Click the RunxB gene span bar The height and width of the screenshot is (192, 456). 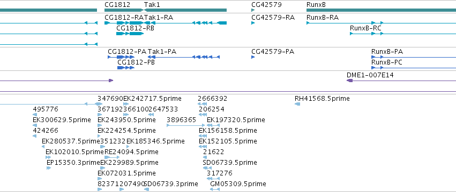click(382, 10)
